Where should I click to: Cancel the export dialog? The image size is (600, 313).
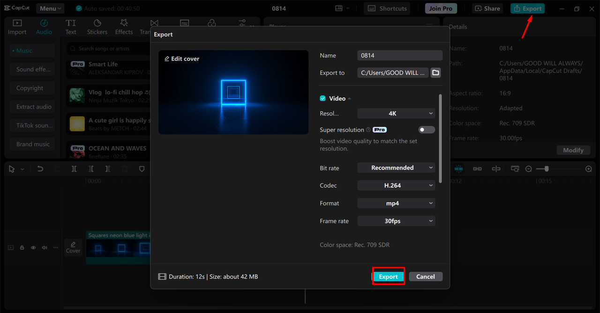click(x=426, y=277)
